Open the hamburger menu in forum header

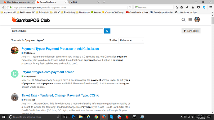click(190, 20)
